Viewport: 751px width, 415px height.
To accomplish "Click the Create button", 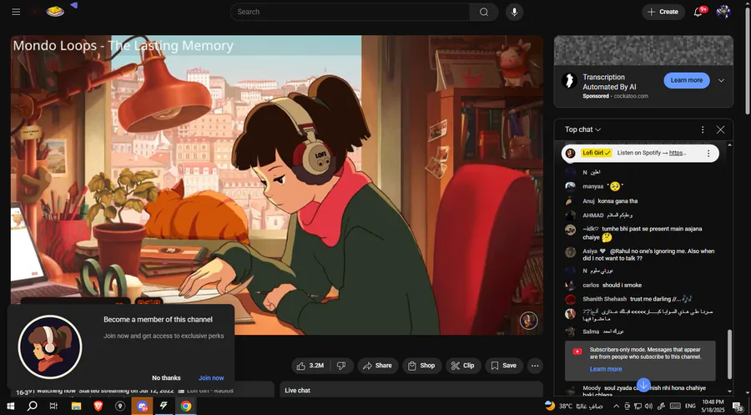I will click(x=663, y=12).
